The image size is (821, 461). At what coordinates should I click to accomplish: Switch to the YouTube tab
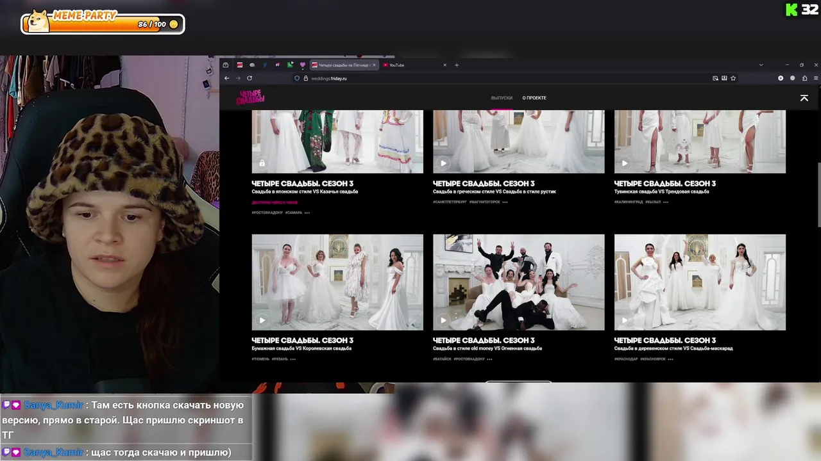pyautogui.click(x=414, y=65)
